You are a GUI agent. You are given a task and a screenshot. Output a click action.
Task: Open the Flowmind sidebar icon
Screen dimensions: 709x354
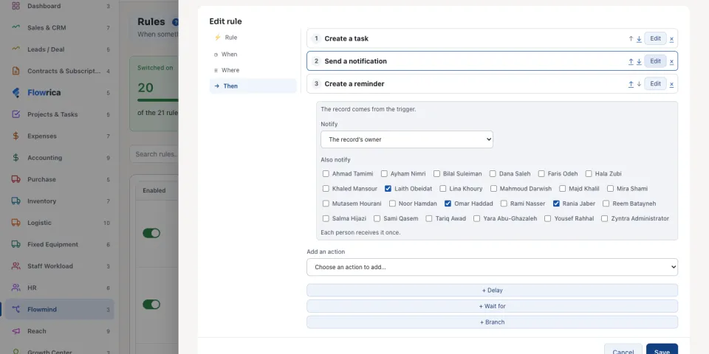(16, 309)
